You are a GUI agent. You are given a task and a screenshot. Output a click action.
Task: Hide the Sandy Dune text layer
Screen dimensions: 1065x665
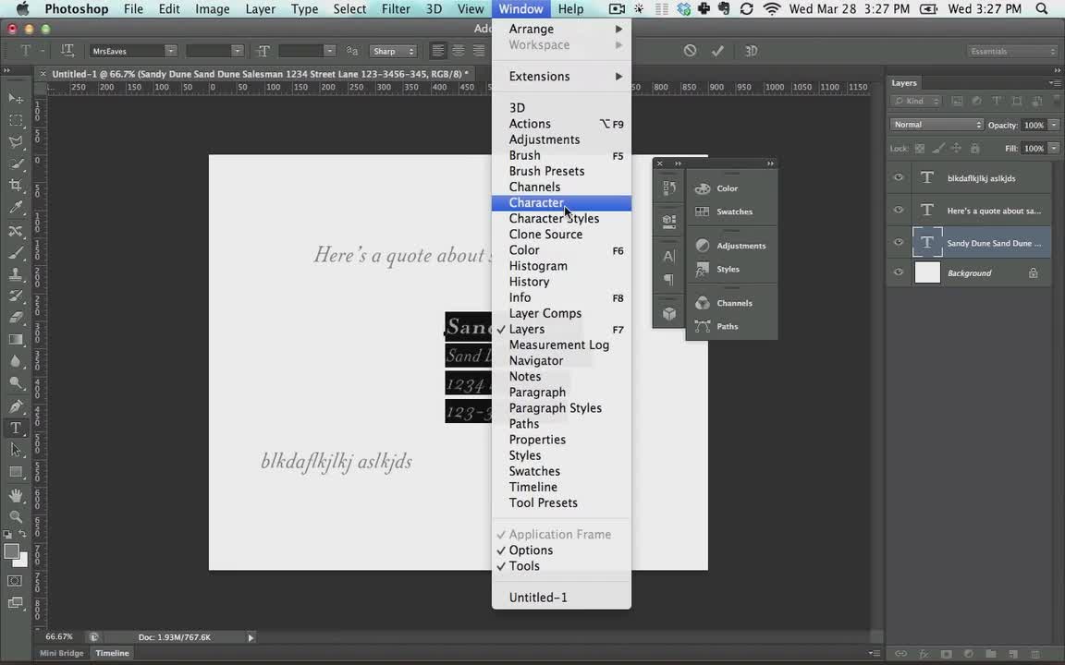coord(899,242)
